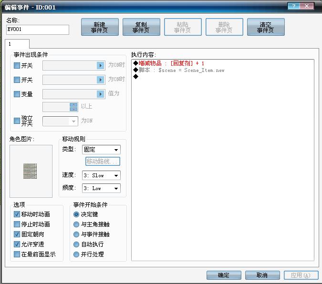Open variable selector arrow beside 变量
The image size is (322, 284).
[x=101, y=94]
